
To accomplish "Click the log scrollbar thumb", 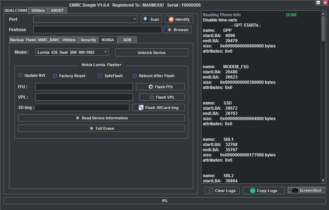I will click(x=323, y=28).
